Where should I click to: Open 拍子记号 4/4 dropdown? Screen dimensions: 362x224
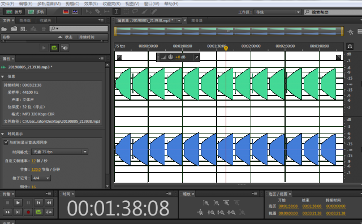tap(41, 178)
